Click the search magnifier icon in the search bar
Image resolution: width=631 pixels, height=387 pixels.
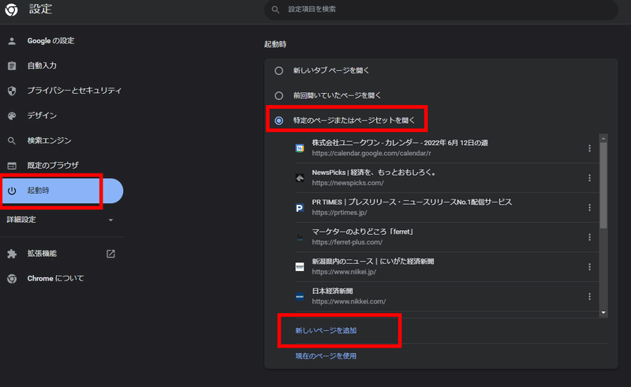(x=275, y=9)
